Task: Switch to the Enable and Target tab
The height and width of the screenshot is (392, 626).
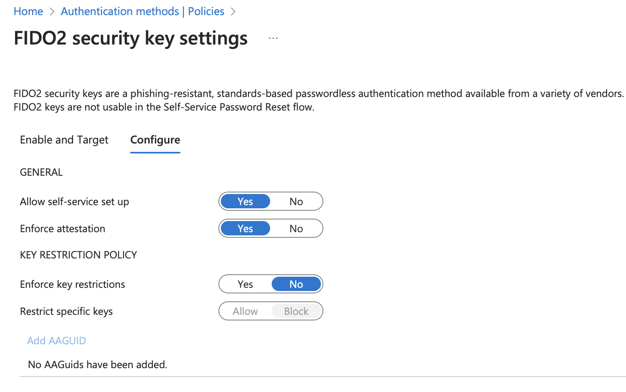Action: [64, 140]
